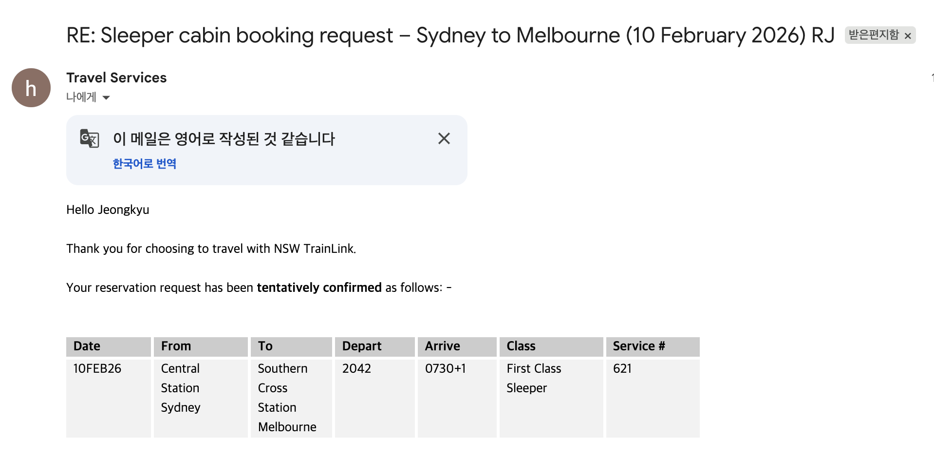The height and width of the screenshot is (460, 934).
Task: Click the 나에게 recipient text
Action: 81,97
